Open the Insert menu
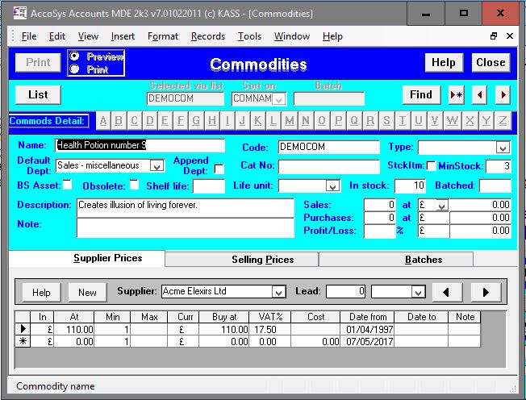Image resolution: width=526 pixels, height=400 pixels. [x=123, y=36]
